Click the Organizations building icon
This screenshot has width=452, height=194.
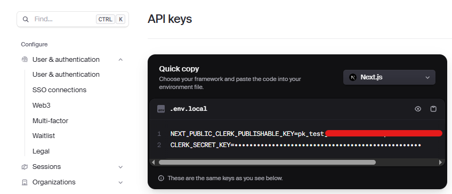pos(25,182)
